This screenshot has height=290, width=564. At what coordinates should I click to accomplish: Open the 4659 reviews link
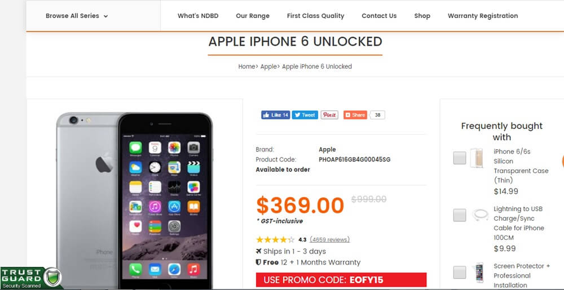click(x=329, y=240)
